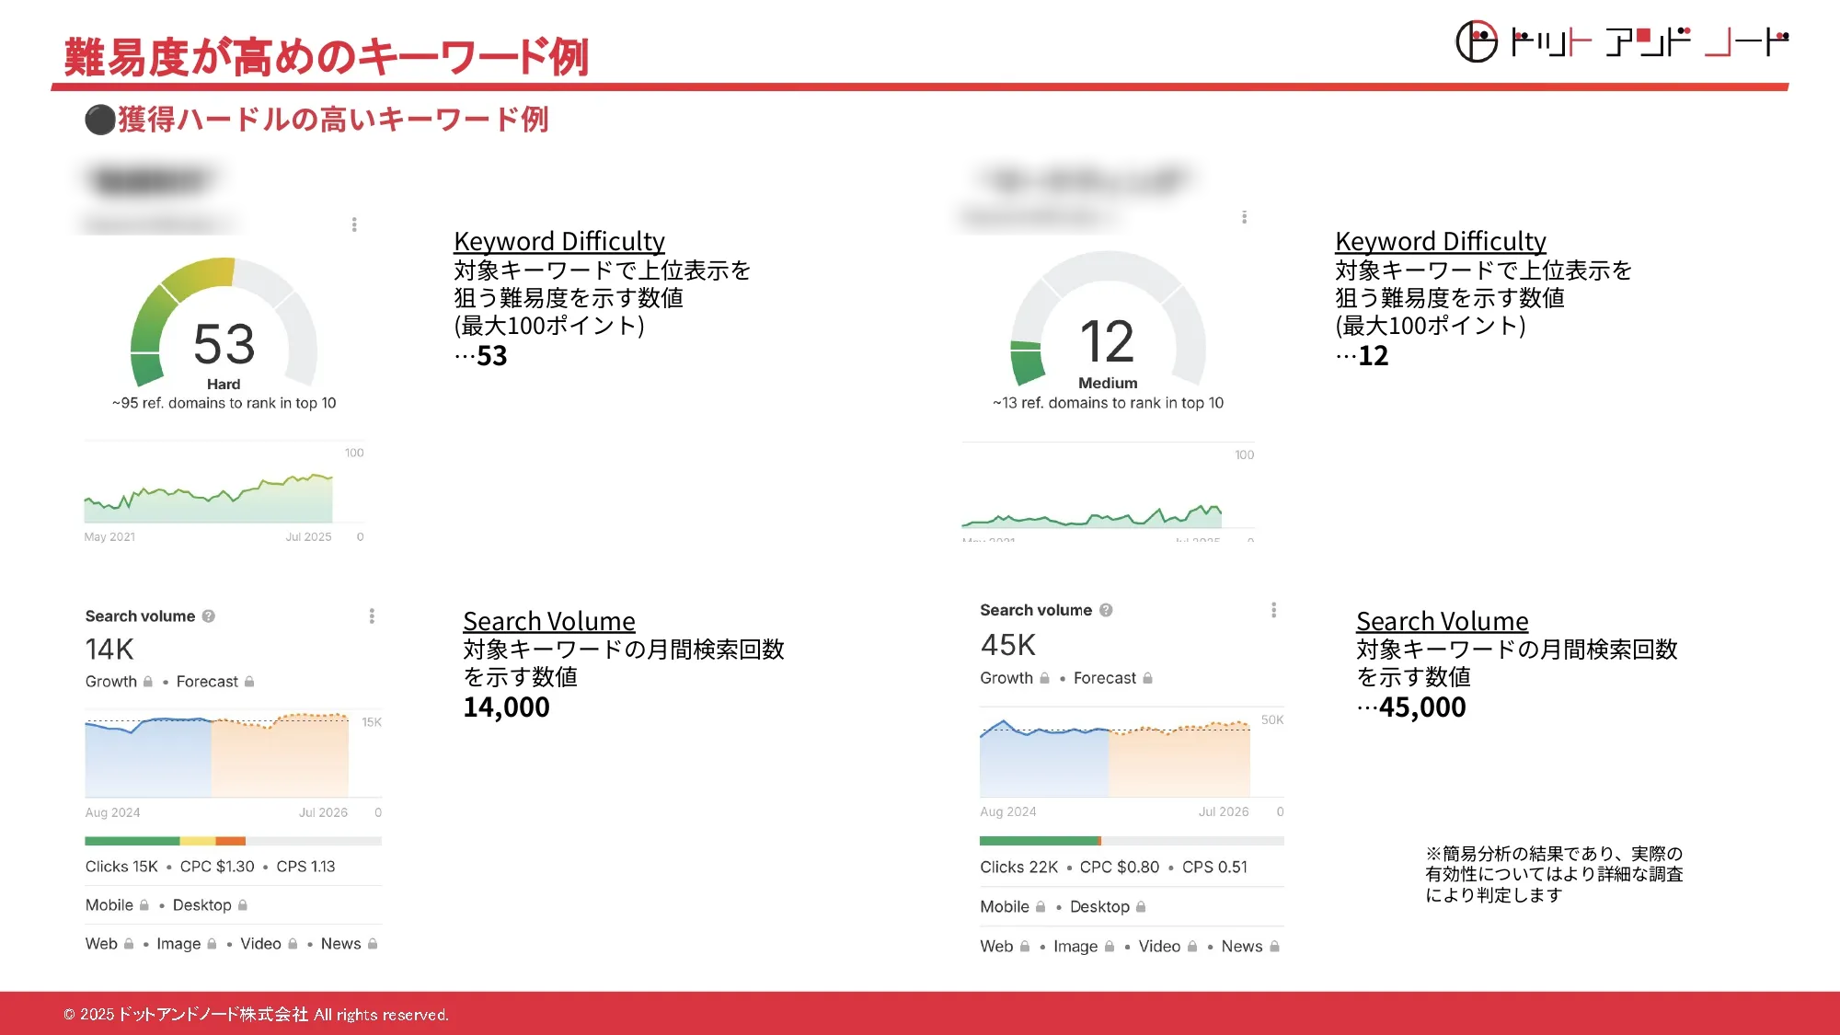Viewport: 1840px width, 1035px height.
Task: Select the Video metric label
Action: tap(259, 943)
